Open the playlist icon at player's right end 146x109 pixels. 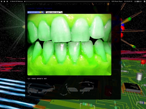144,1
